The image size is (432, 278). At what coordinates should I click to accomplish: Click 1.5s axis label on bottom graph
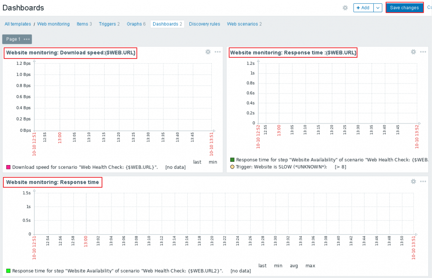click(27, 193)
